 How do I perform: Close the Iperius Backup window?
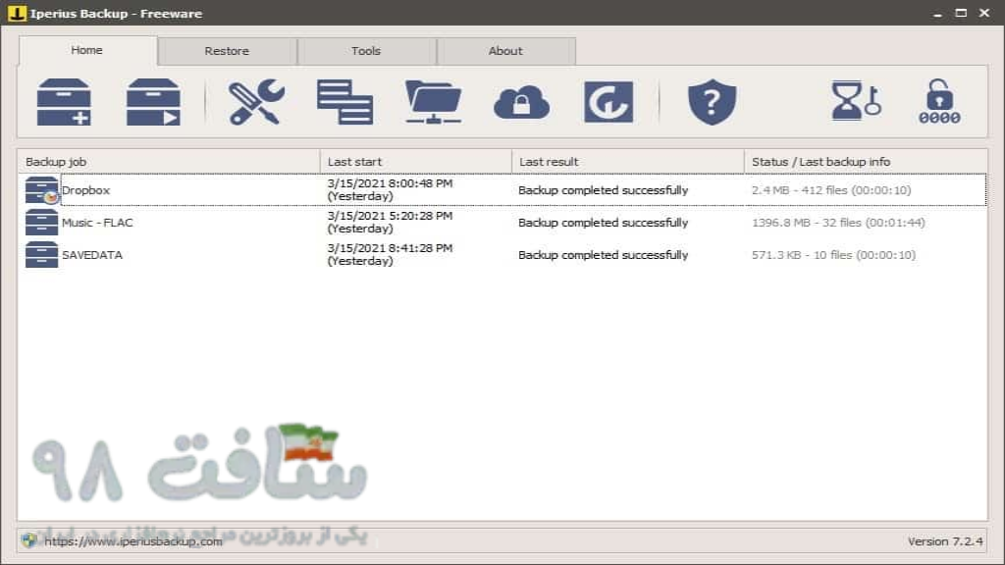[x=984, y=13]
